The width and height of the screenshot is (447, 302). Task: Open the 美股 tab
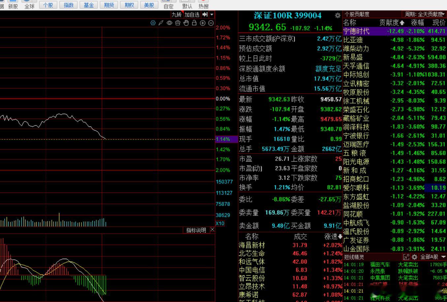pos(149,5)
